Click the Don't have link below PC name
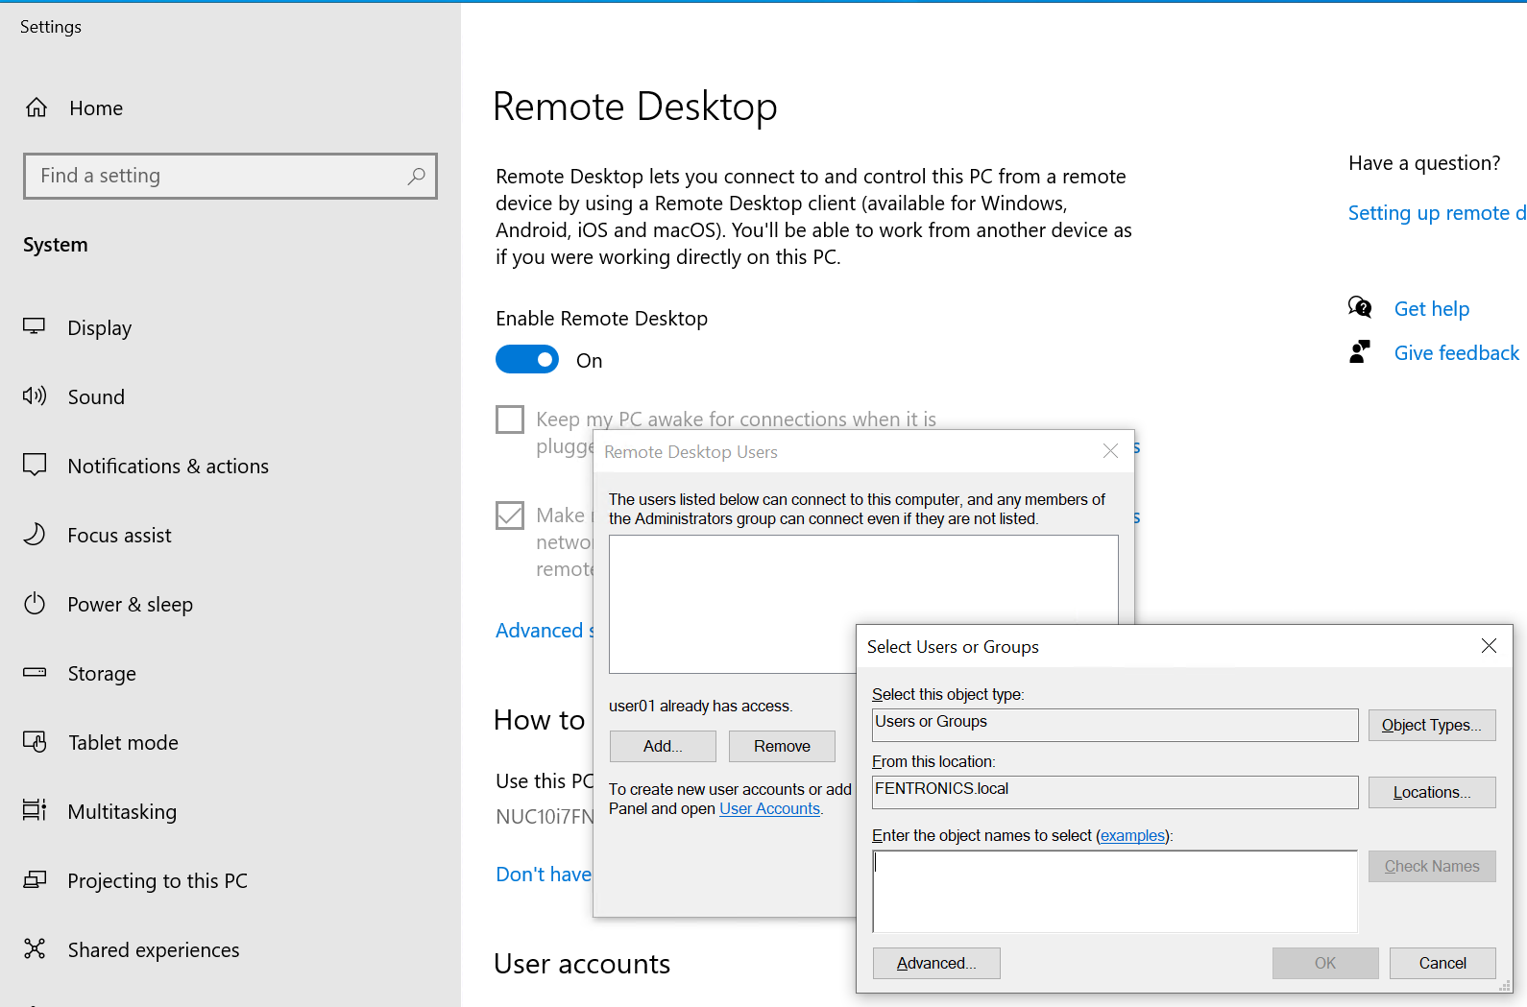The height and width of the screenshot is (1007, 1527). [x=544, y=875]
